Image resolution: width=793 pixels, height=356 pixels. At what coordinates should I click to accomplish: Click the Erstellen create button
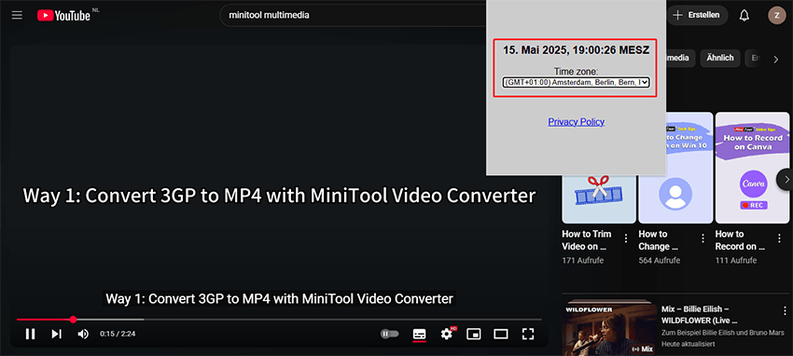(697, 15)
